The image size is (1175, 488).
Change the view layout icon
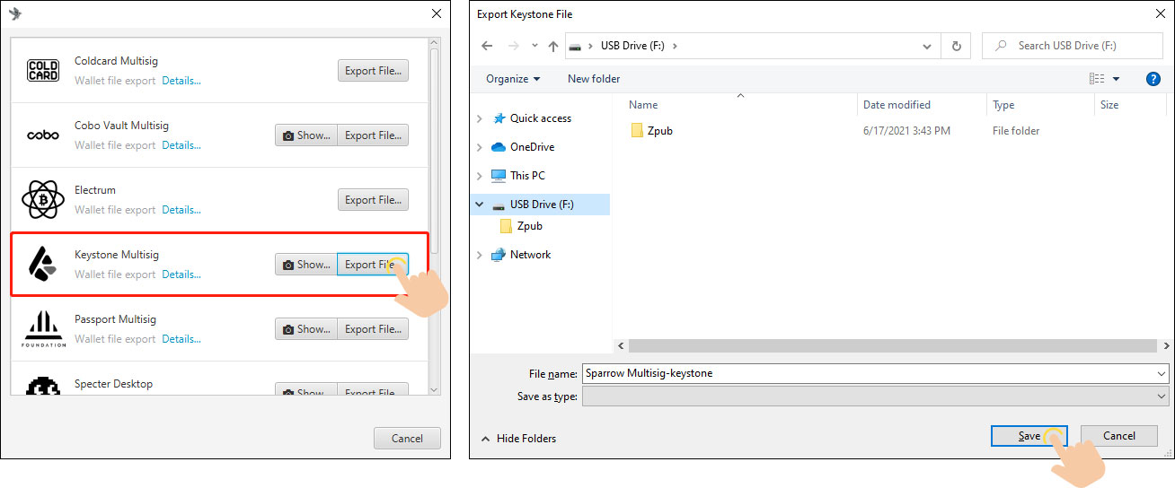click(x=1096, y=79)
